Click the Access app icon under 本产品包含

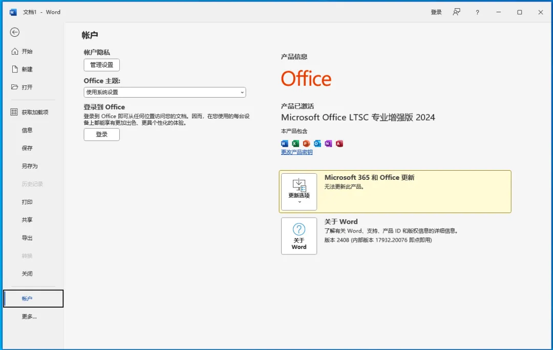click(x=339, y=144)
